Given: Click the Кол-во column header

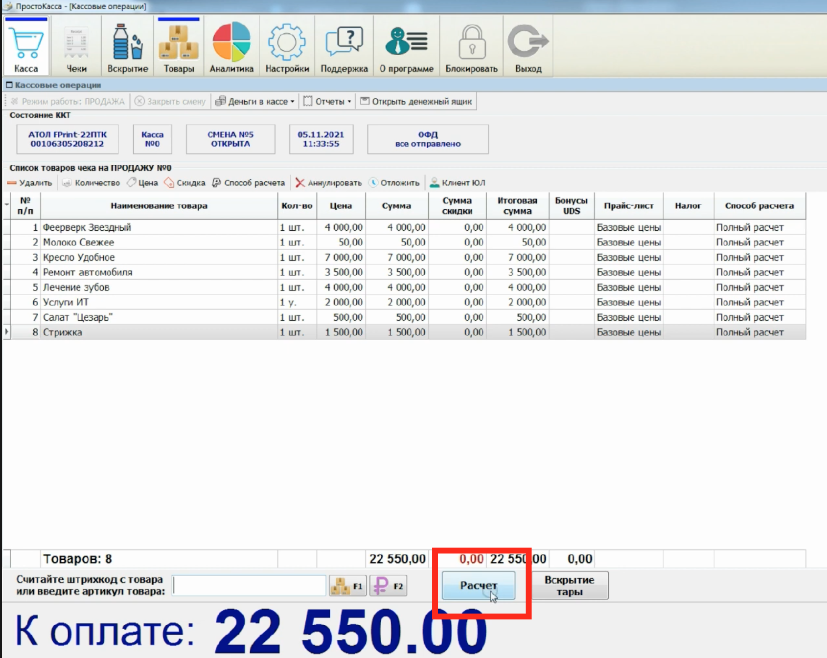Looking at the screenshot, I should click(297, 206).
